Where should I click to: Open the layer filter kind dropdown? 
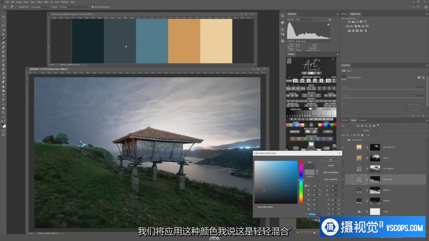349,126
